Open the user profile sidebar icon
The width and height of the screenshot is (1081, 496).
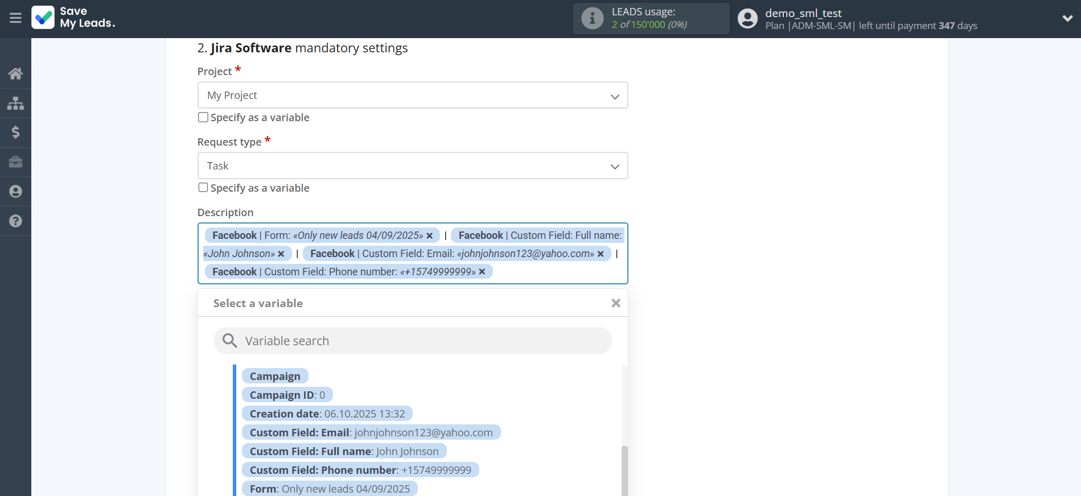[x=15, y=192]
